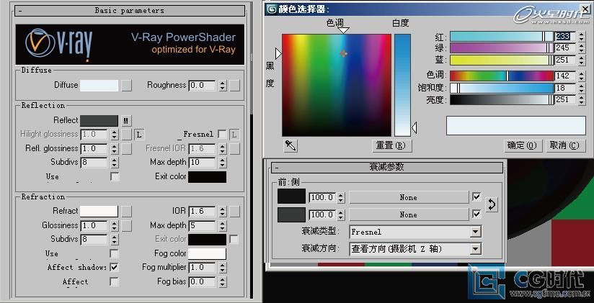This screenshot has height=303, width=594.
Task: Pick a color with the eyedropper tool
Action: click(291, 145)
